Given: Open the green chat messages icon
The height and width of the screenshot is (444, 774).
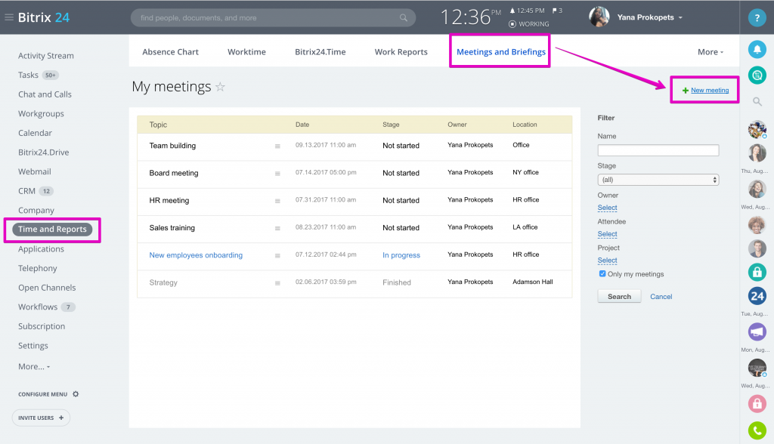Looking at the screenshot, I should [757, 76].
